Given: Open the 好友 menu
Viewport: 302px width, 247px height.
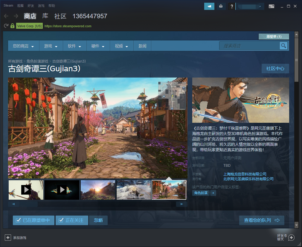Looking at the screenshot, I should tap(30, 6).
